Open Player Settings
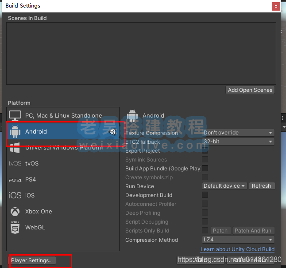The width and height of the screenshot is (286, 268). (32, 260)
